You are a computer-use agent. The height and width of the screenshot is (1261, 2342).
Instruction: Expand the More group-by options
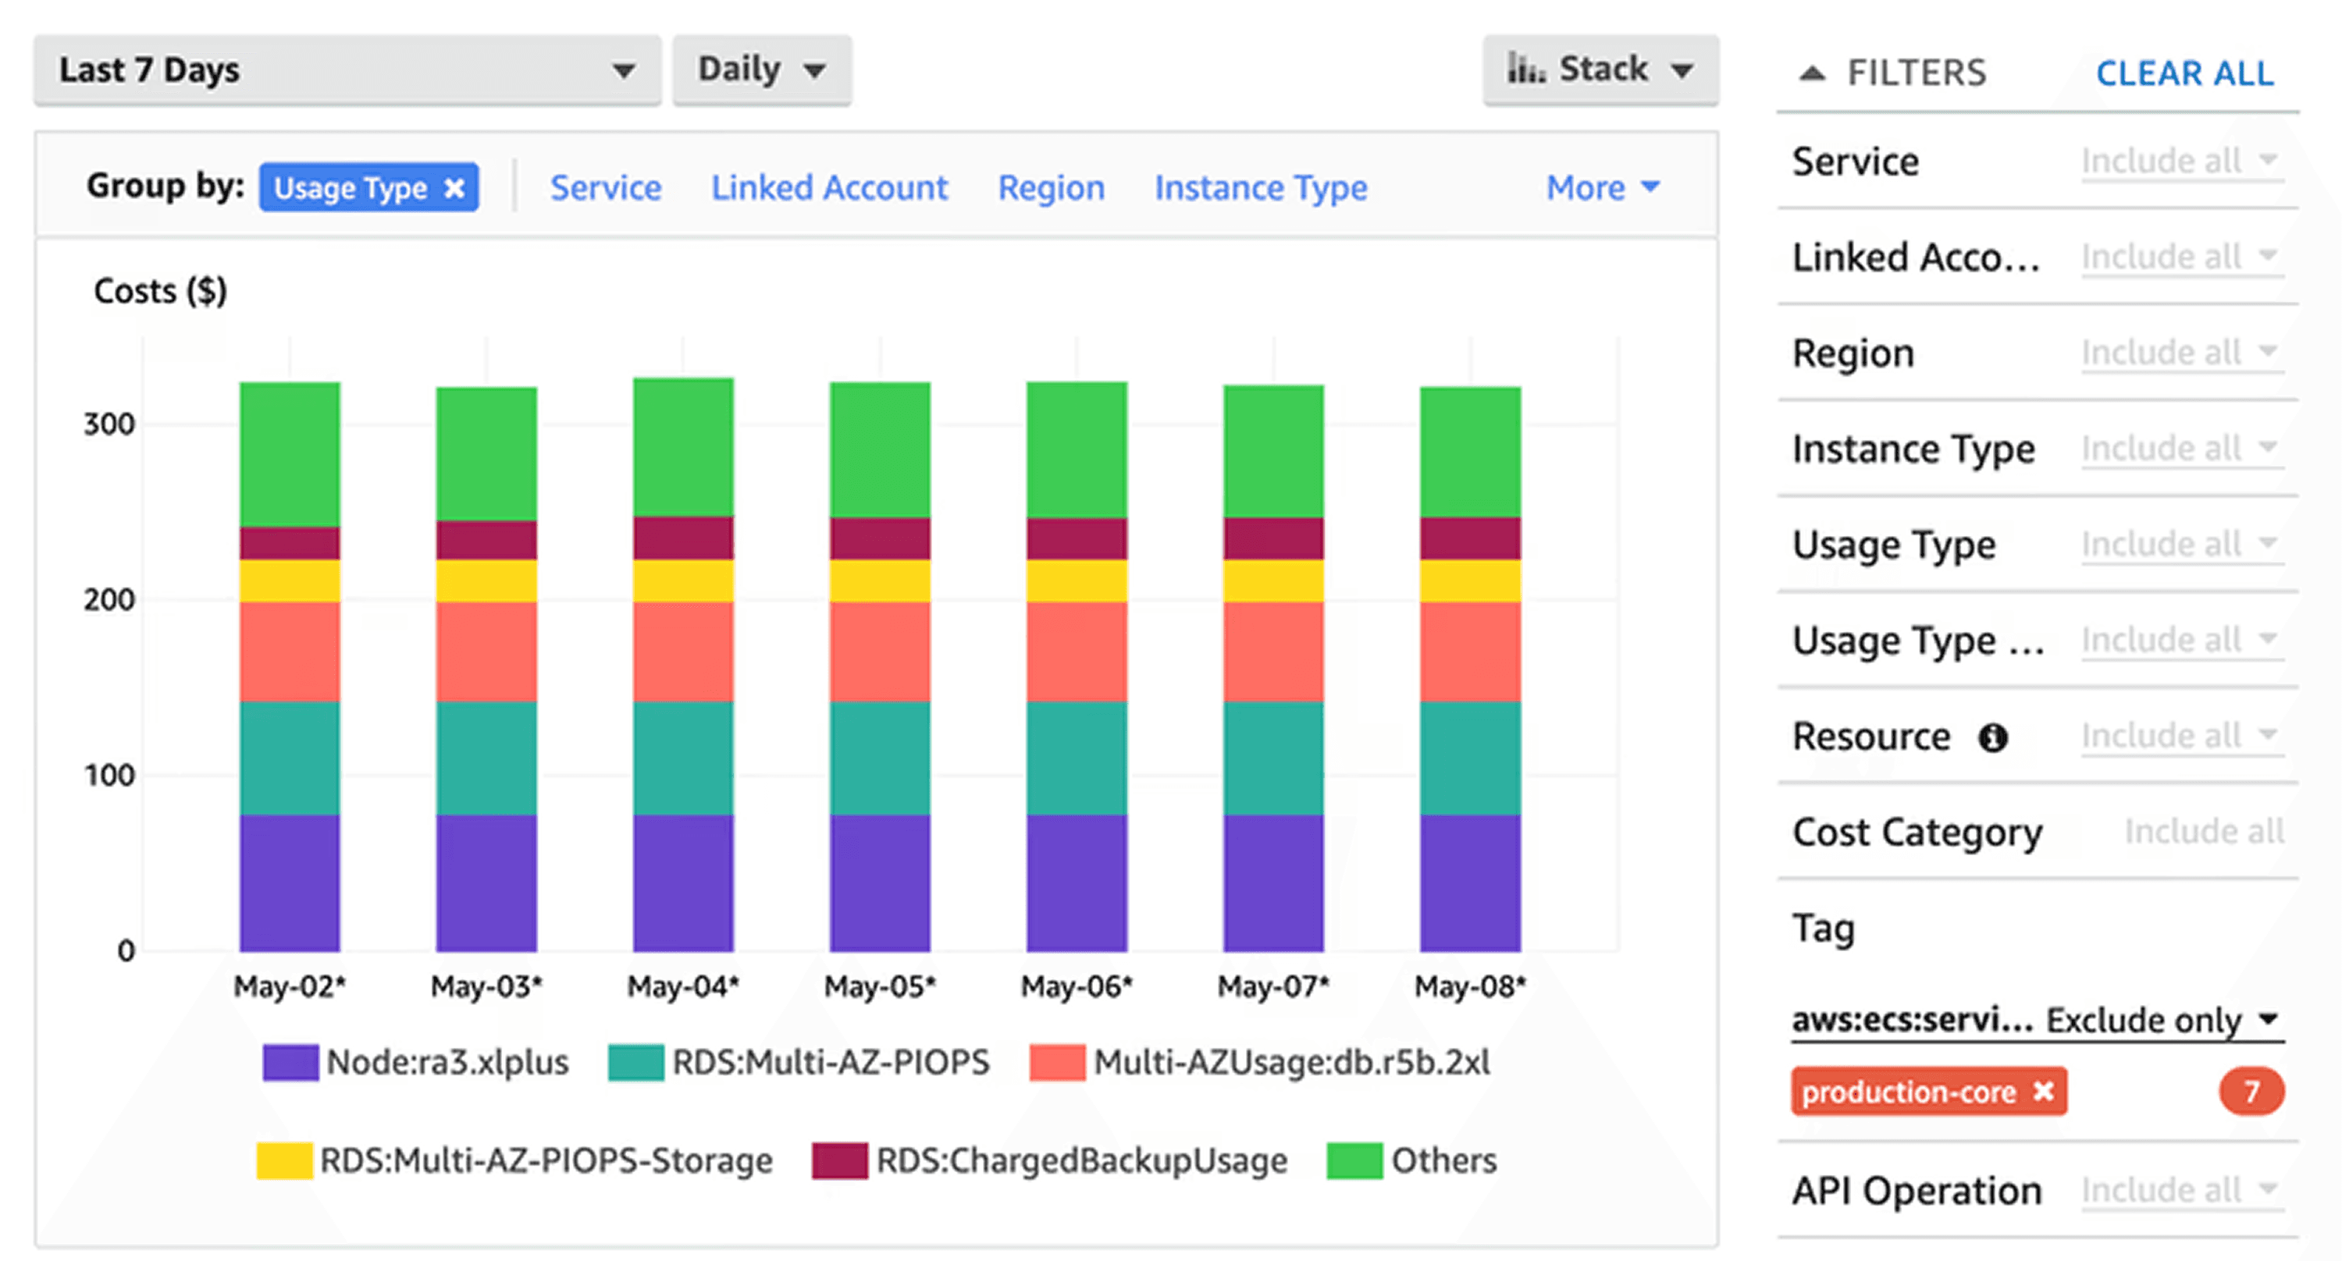tap(1602, 188)
